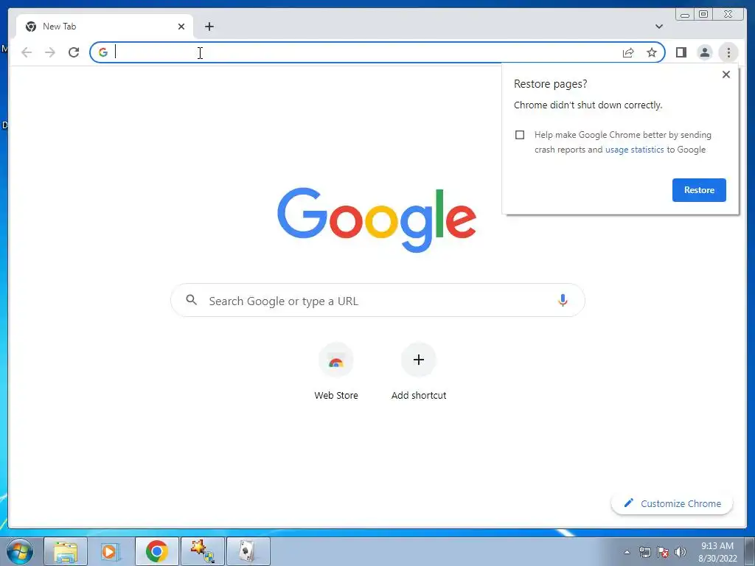Image resolution: width=755 pixels, height=566 pixels.
Task: Open Windows Explorer from the taskbar
Action: pyautogui.click(x=66, y=551)
